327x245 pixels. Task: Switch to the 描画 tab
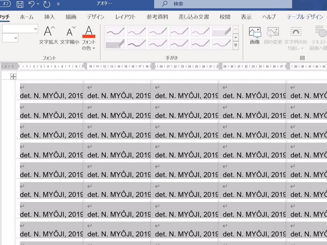pos(71,17)
